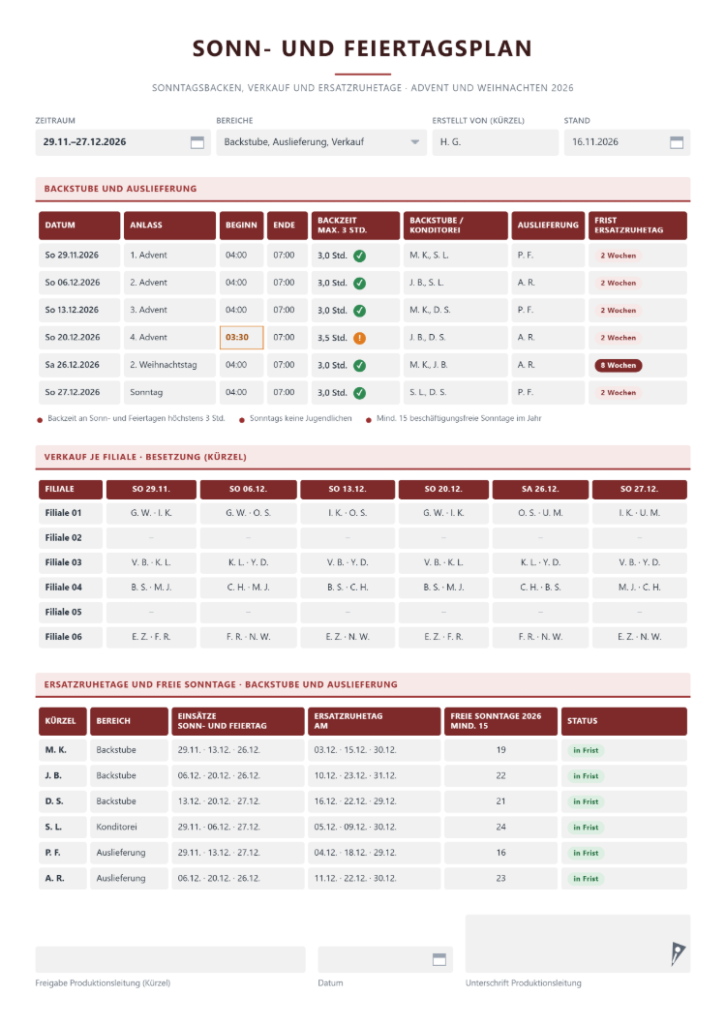Click the Anlass column header
The image size is (726, 1026).
[169, 226]
